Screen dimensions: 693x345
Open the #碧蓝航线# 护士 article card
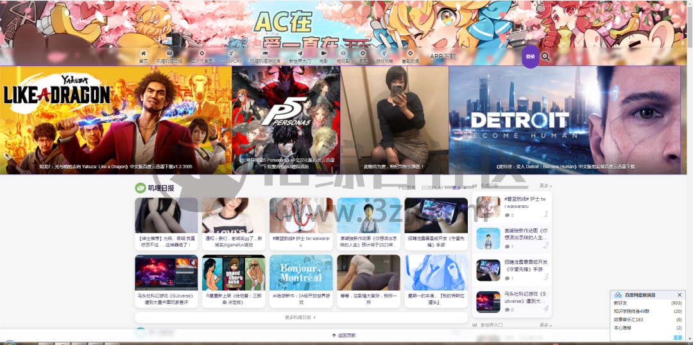pyautogui.click(x=301, y=224)
